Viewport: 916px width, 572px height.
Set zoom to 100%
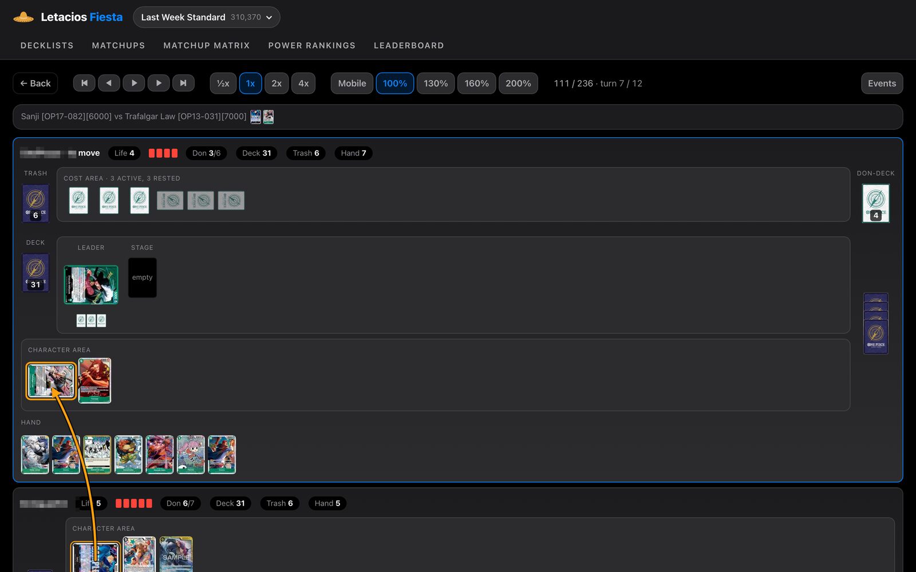(x=395, y=83)
